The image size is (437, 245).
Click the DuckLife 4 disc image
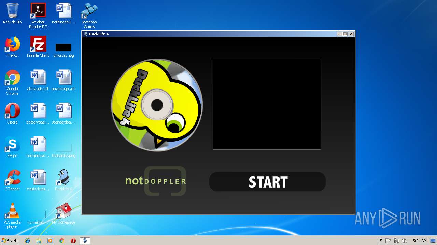coord(157,105)
